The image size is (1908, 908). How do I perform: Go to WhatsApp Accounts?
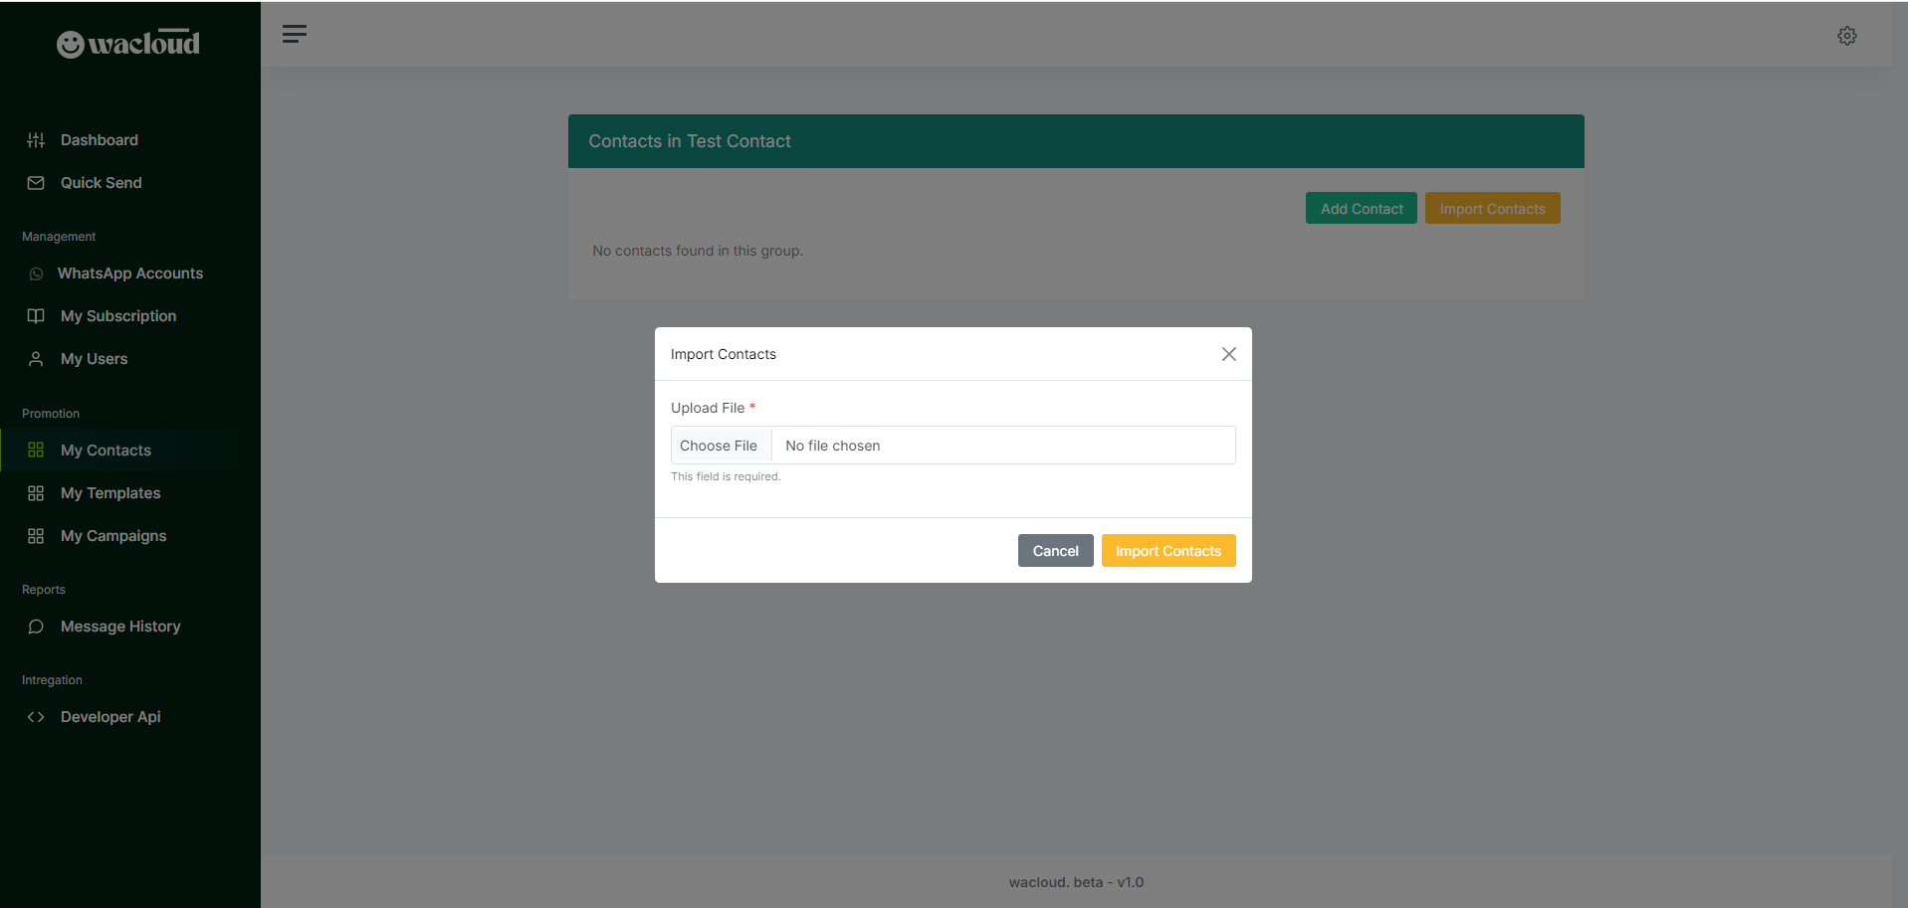click(x=130, y=273)
